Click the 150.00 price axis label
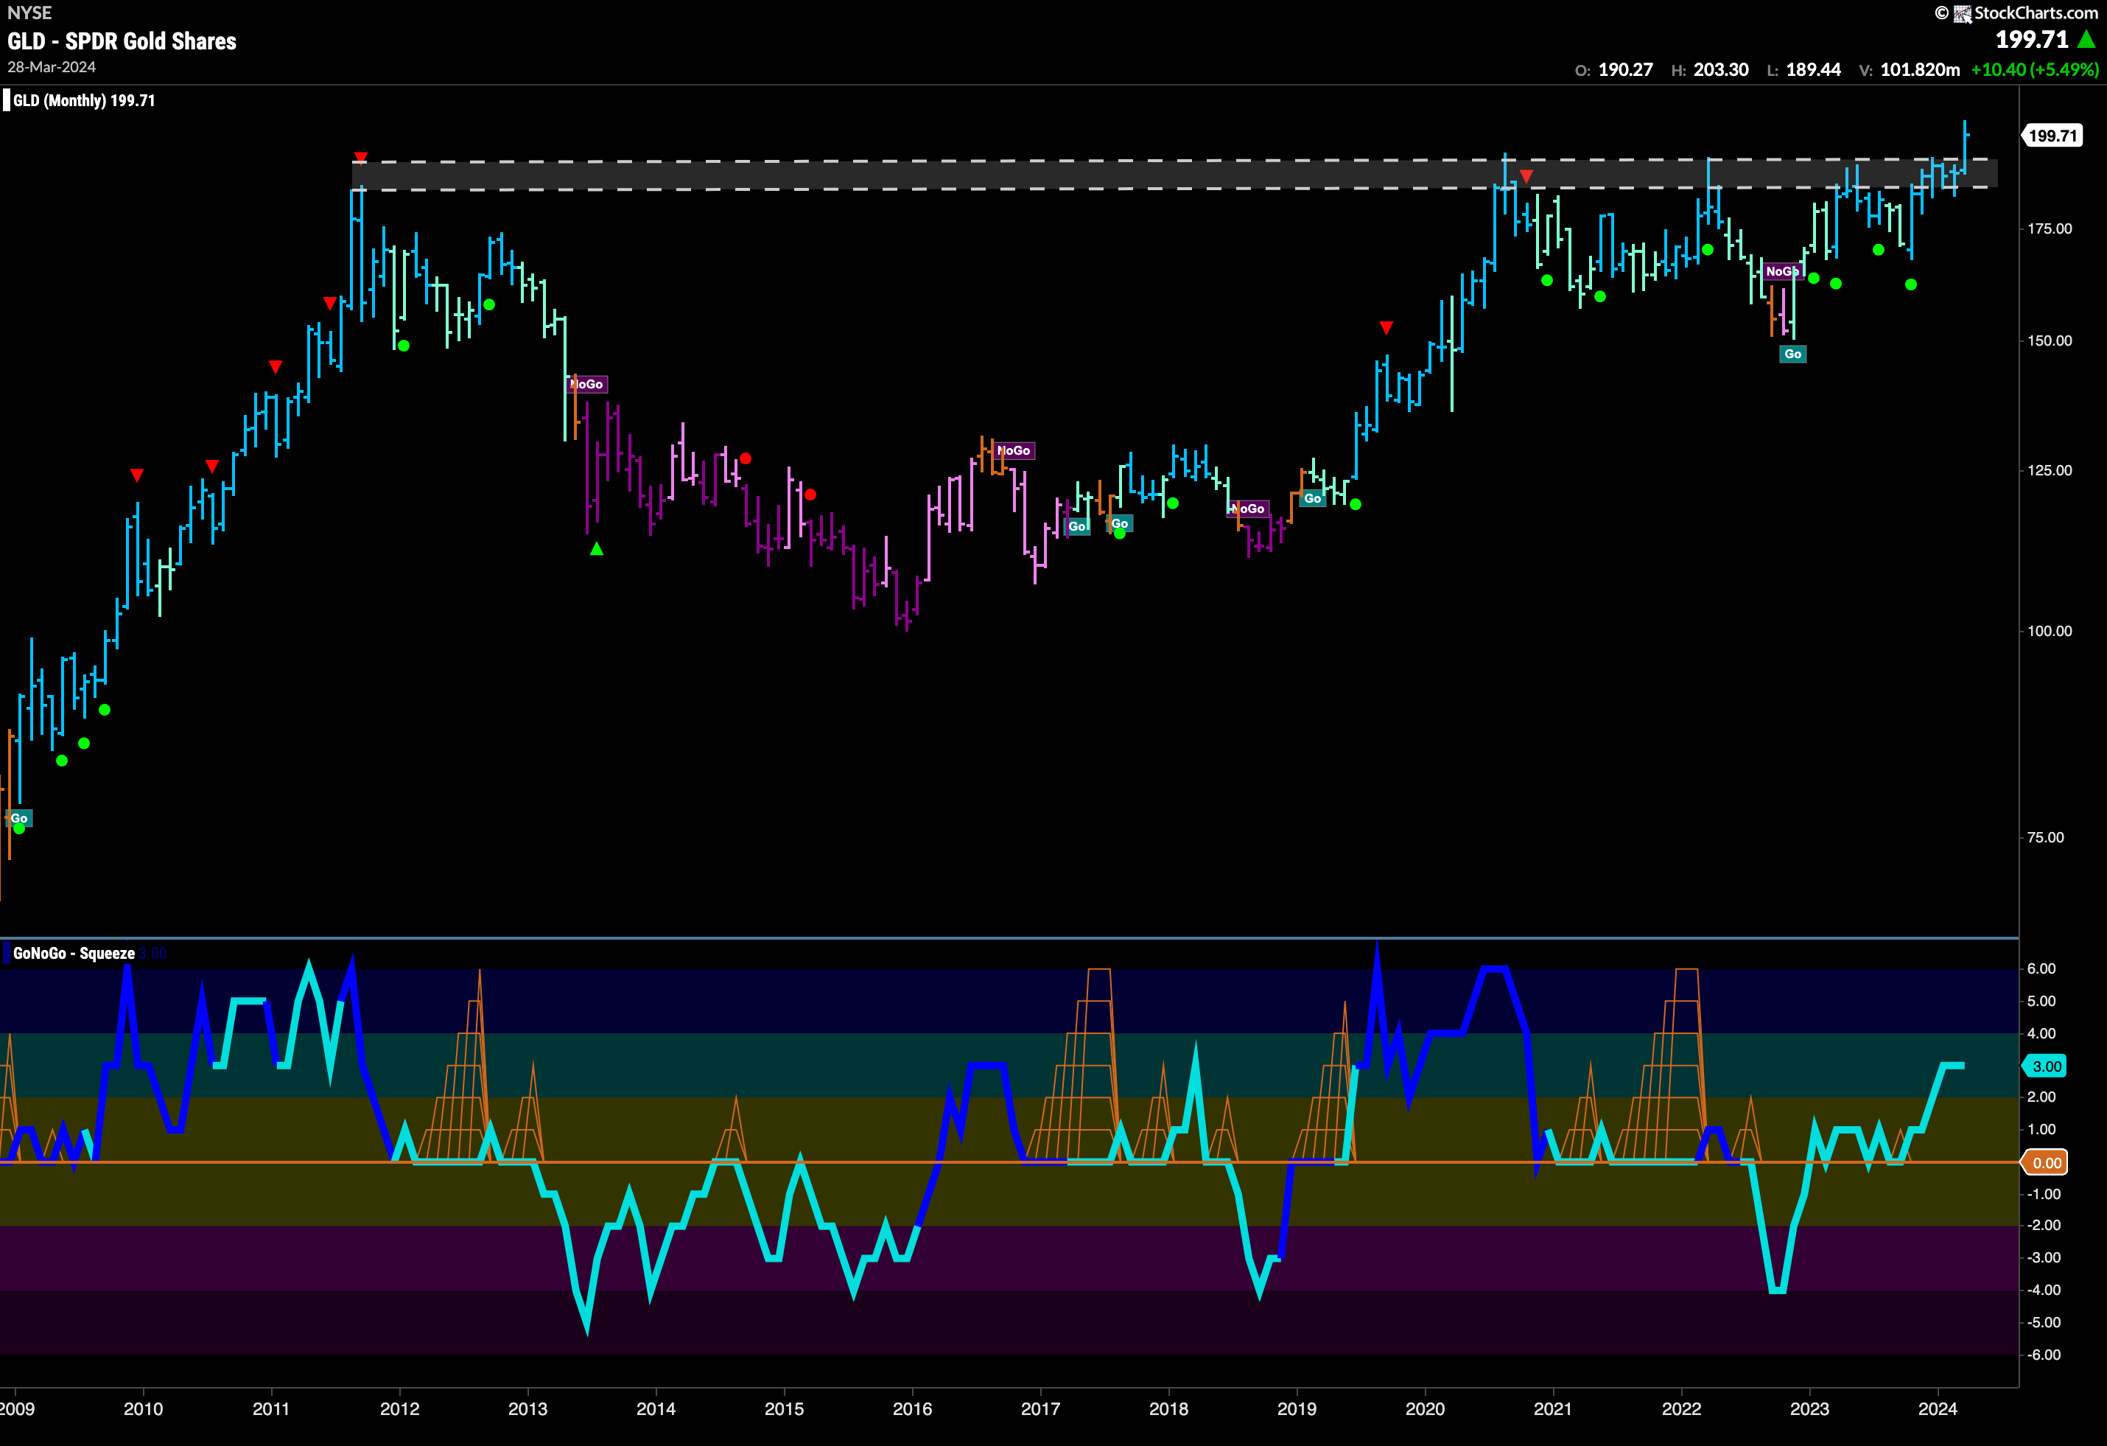 [2049, 341]
